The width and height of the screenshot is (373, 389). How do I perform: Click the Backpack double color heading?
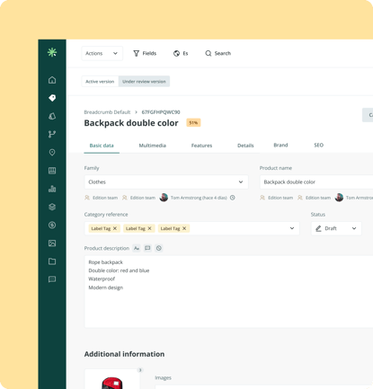[x=131, y=123]
